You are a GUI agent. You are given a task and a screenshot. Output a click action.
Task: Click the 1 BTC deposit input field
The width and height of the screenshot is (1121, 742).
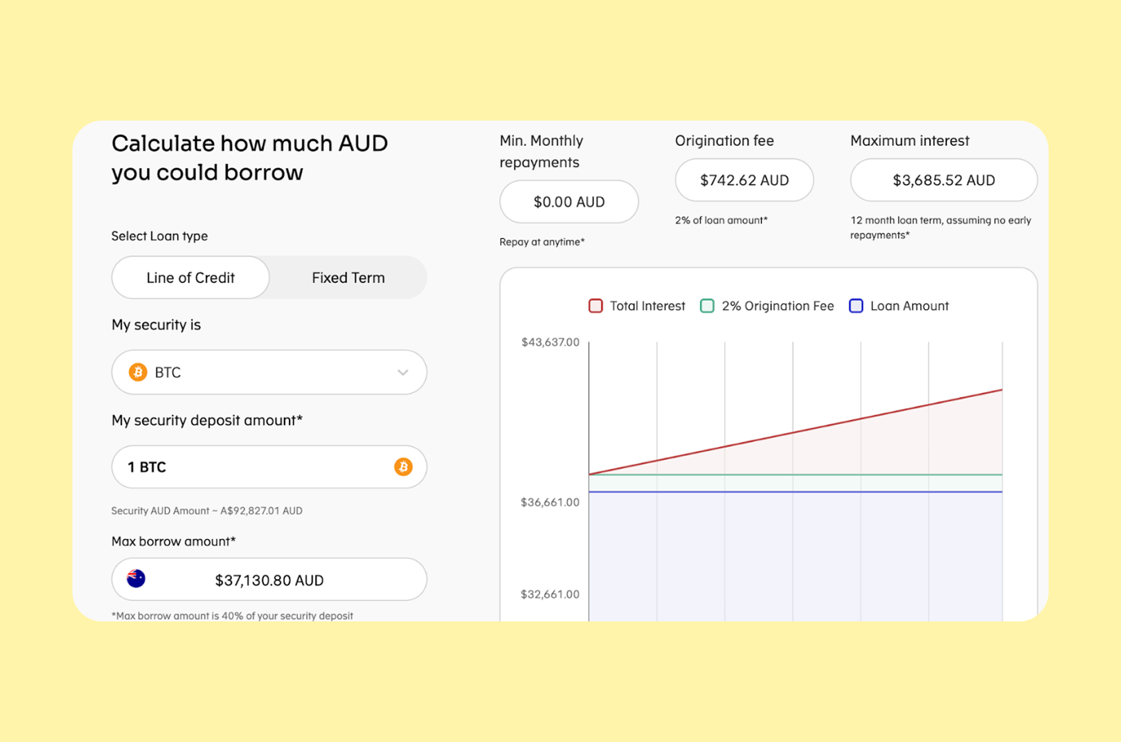[x=247, y=467]
